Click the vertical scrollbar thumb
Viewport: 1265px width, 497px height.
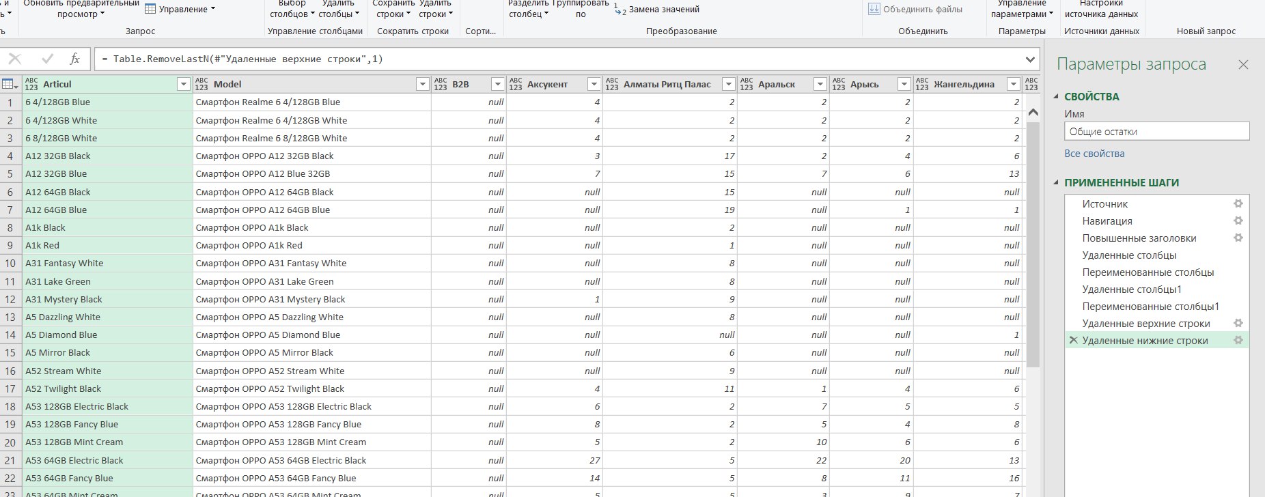point(1033,244)
